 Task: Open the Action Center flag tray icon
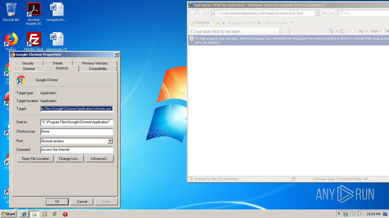coord(360,214)
